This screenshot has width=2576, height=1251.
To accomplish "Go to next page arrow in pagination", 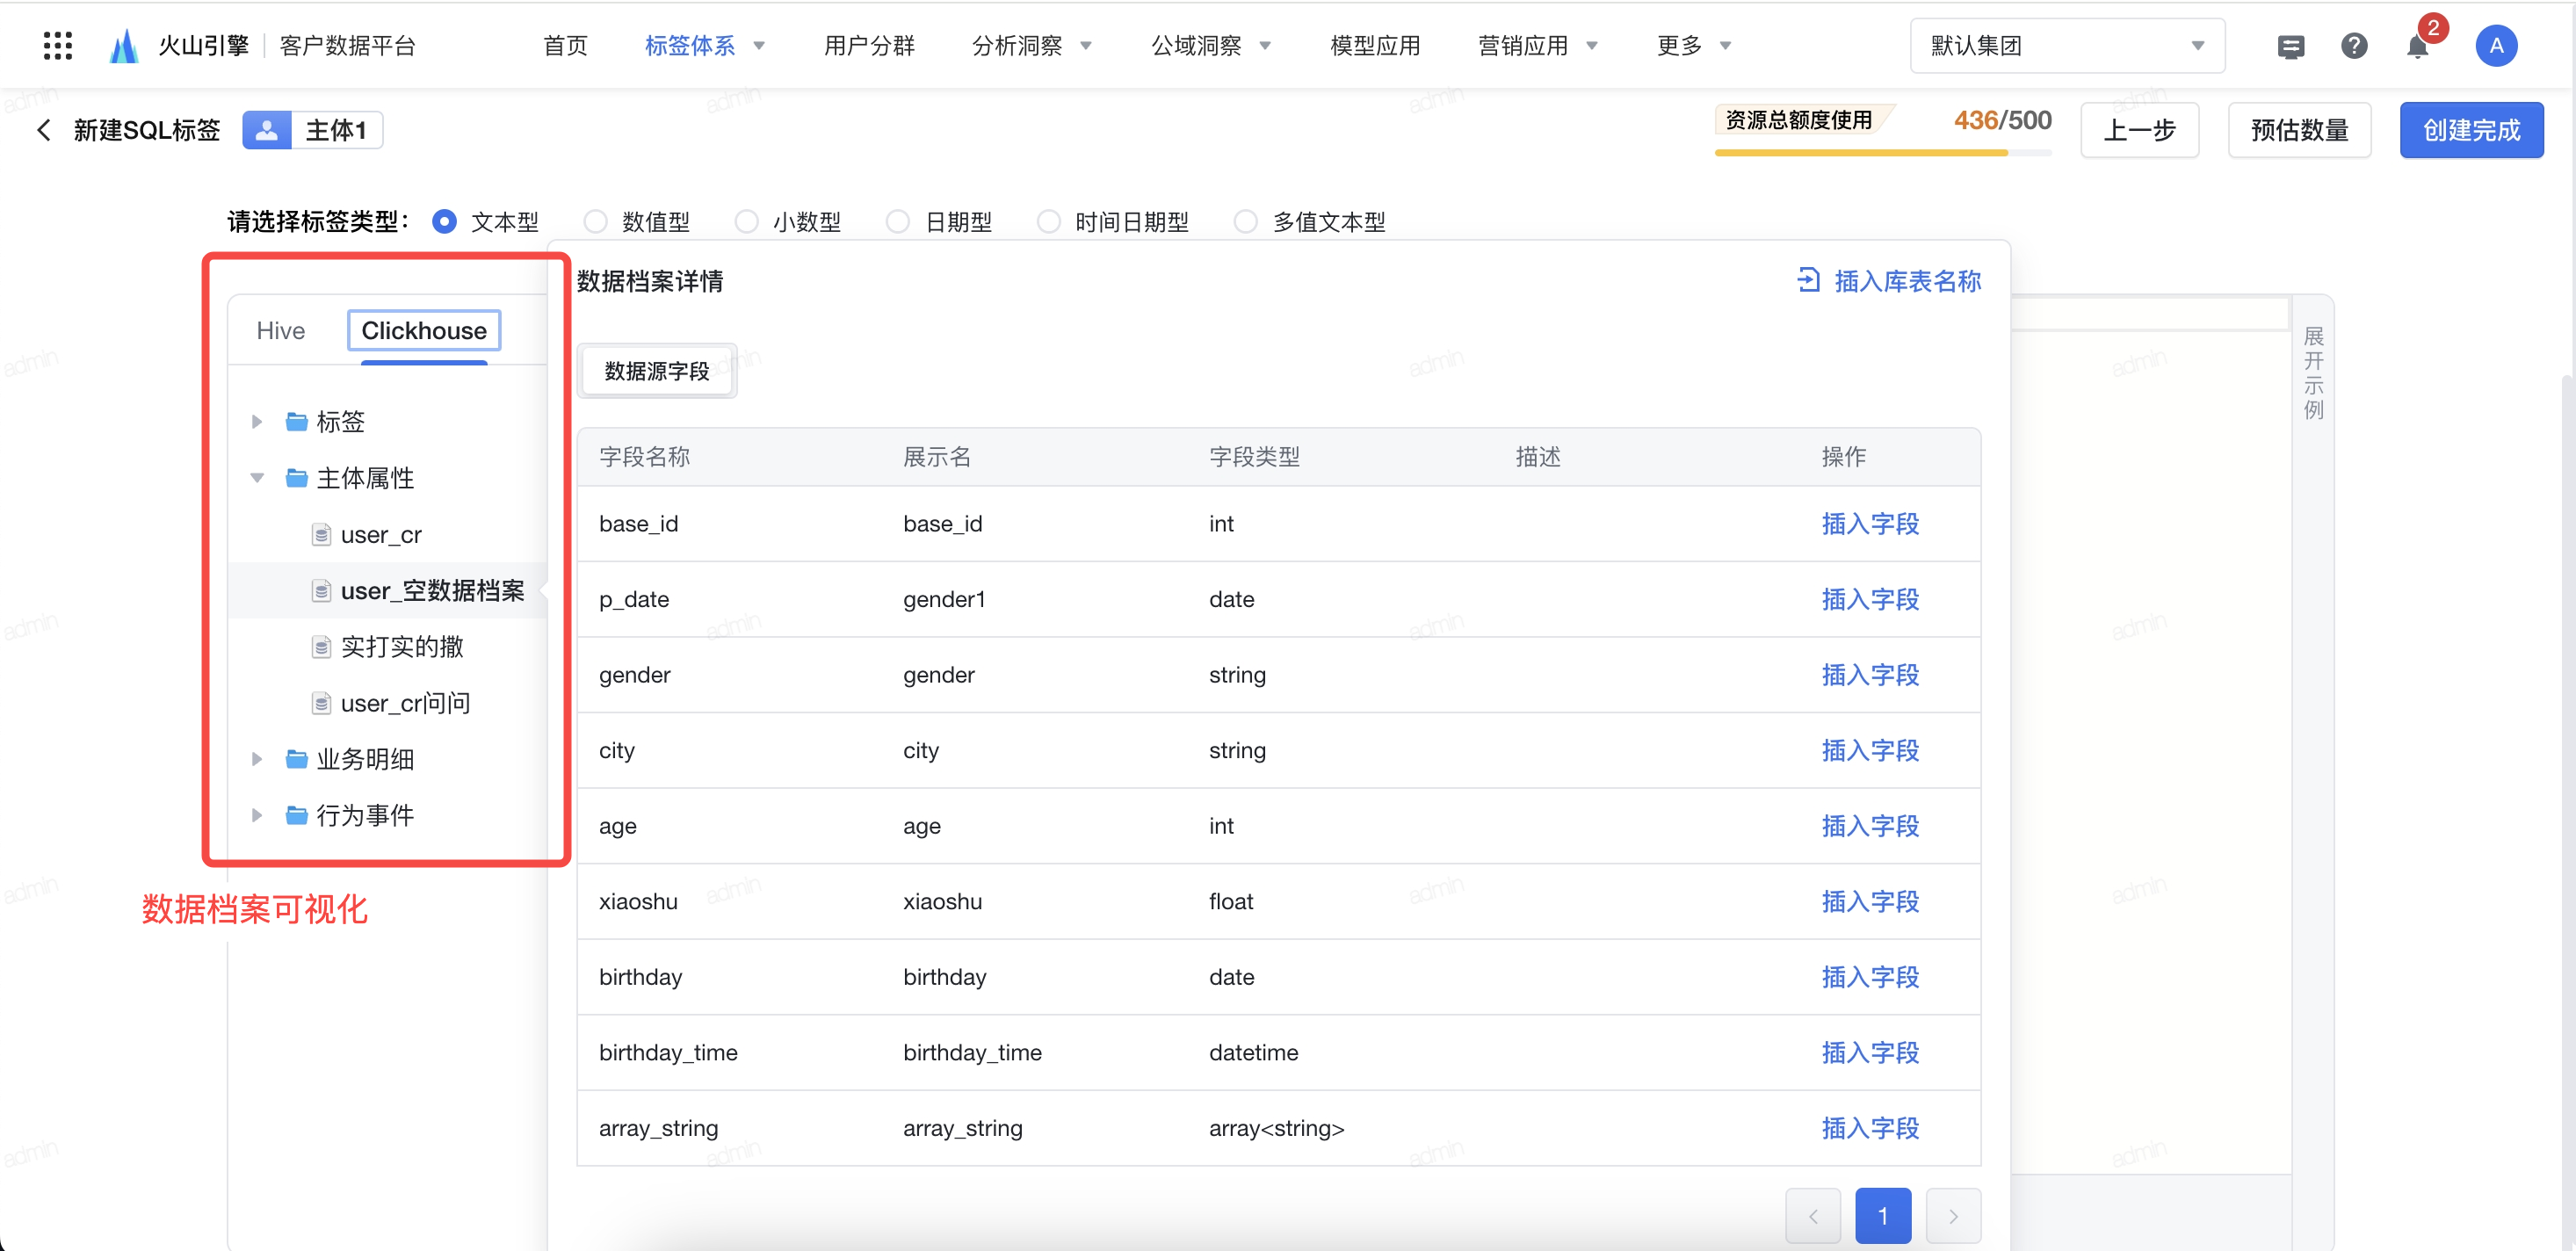I will pyautogui.click(x=1953, y=1215).
